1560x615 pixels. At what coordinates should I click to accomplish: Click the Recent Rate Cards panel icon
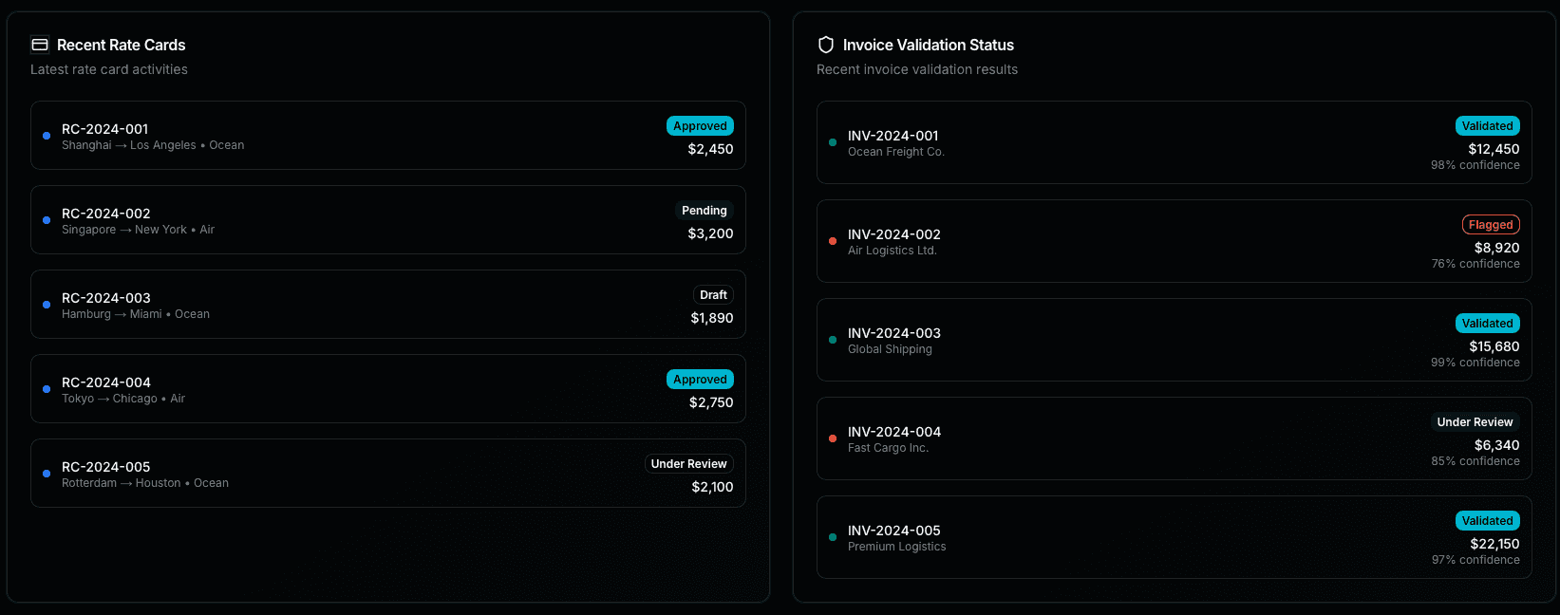(x=40, y=44)
